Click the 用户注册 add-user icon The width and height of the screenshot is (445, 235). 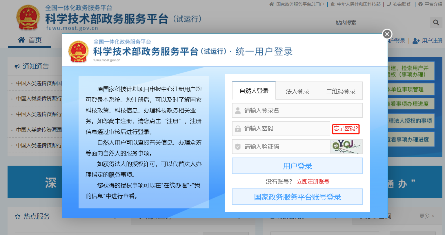416,41
